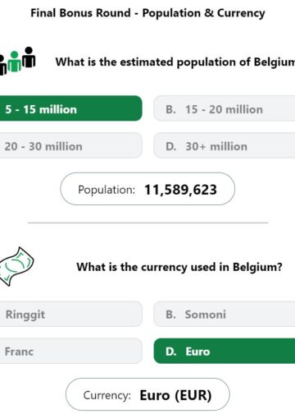This screenshot has width=295, height=414.
Task: Click the Euro (EUR) value text
Action: 175,395
